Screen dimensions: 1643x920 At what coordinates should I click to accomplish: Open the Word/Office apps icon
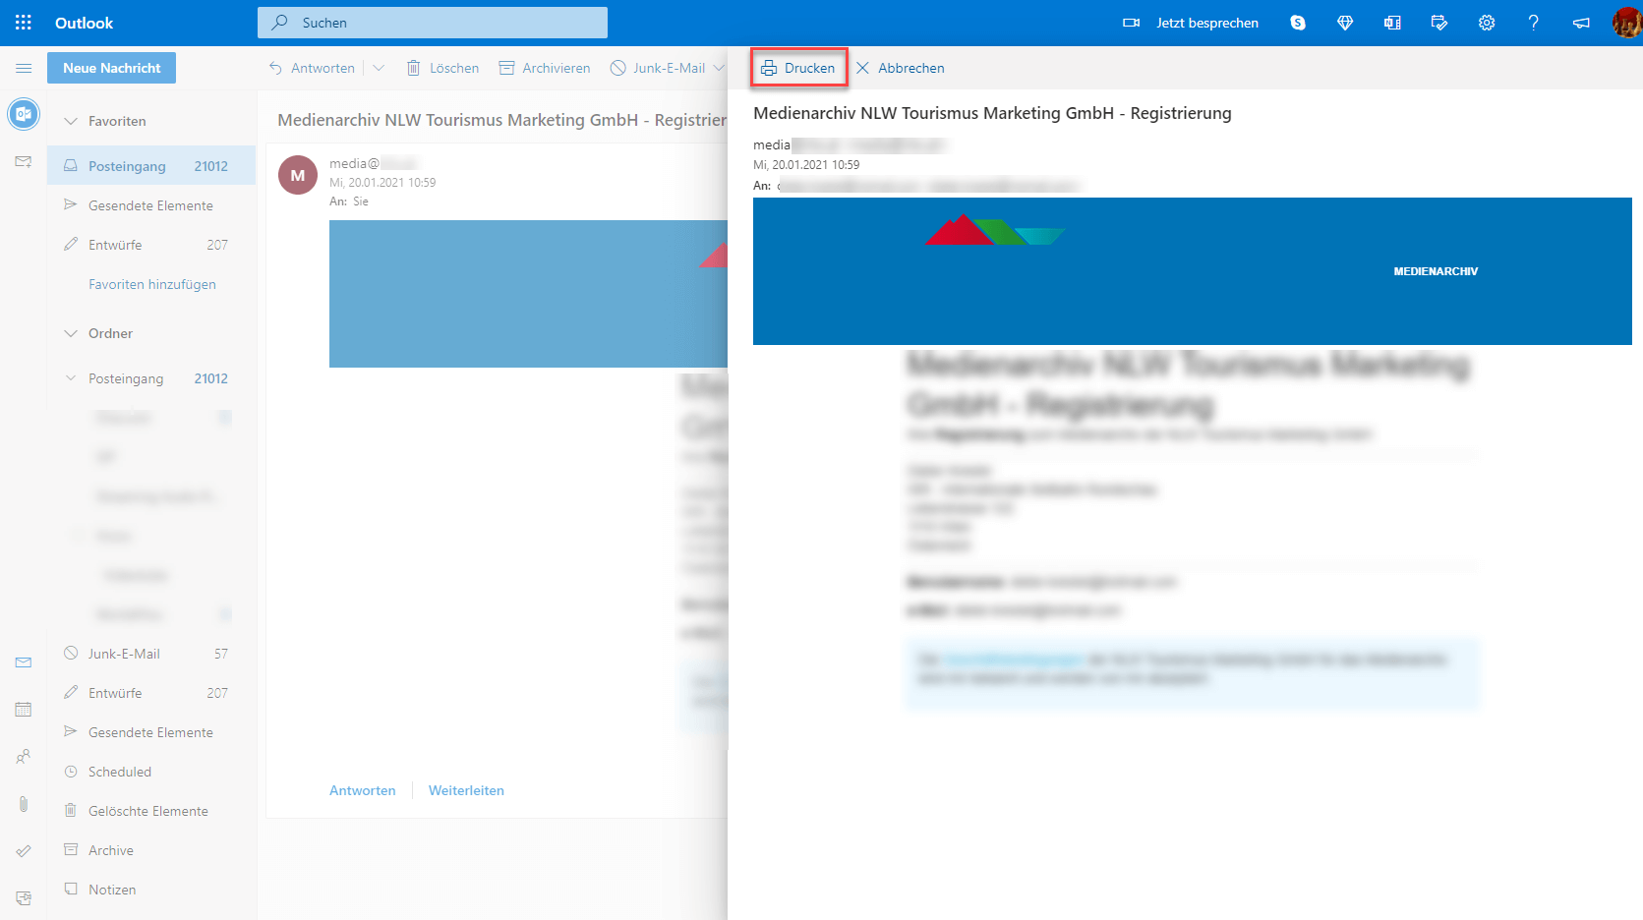click(1392, 23)
